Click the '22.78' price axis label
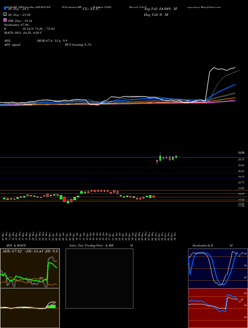The image size is (248, 328). (x=242, y=182)
